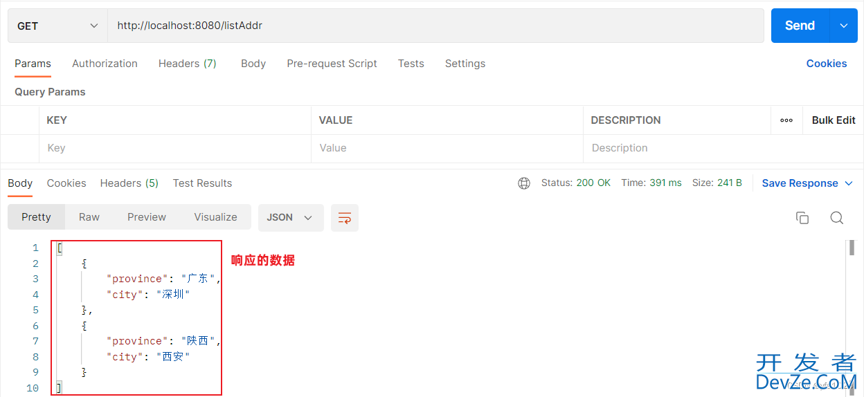Screen dimensions: 864x397
Task: Click the Description input cell
Action: coord(723,148)
